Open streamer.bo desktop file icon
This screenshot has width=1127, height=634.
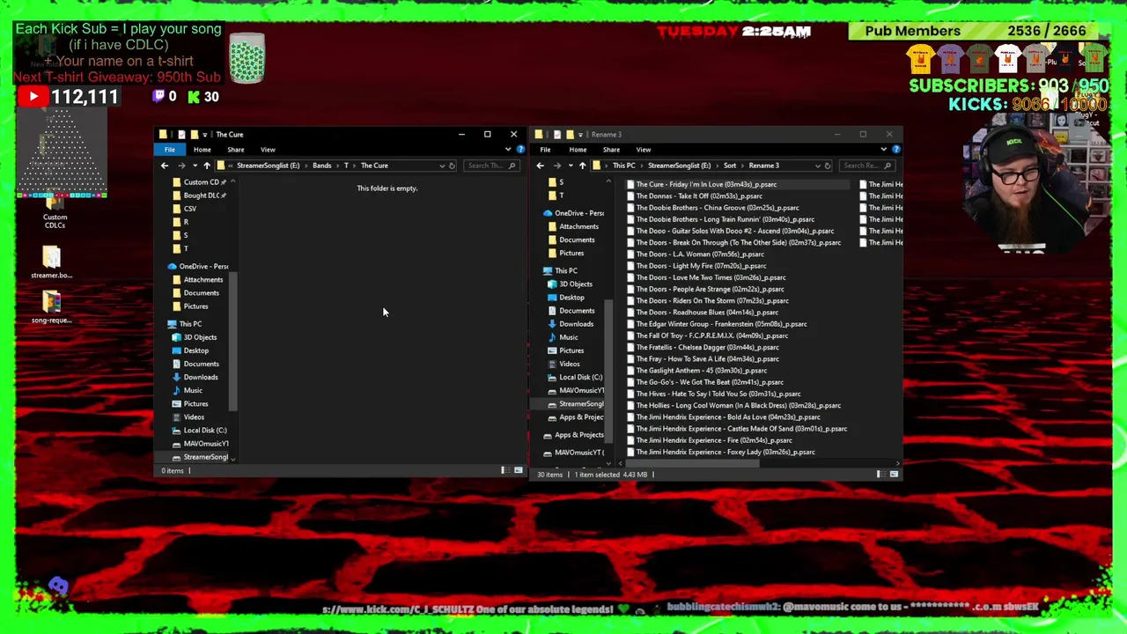[x=51, y=263]
